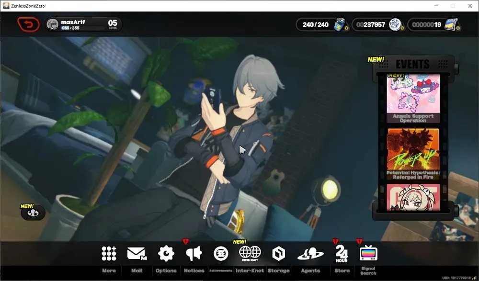Open the Signal Search TV icon
Screen dimensions: 479x281
[368, 253]
